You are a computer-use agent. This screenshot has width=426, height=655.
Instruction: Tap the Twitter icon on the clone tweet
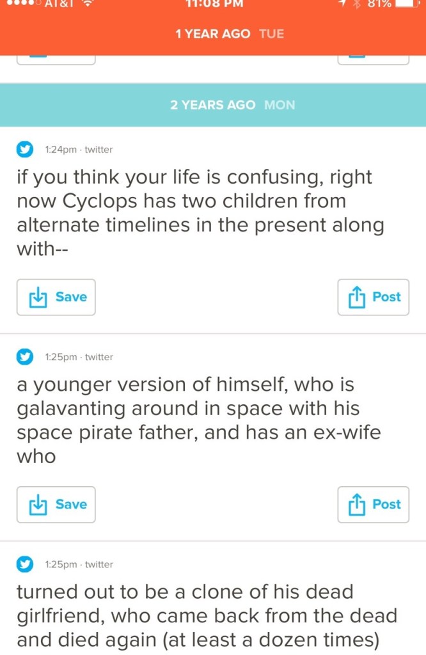pyautogui.click(x=25, y=564)
